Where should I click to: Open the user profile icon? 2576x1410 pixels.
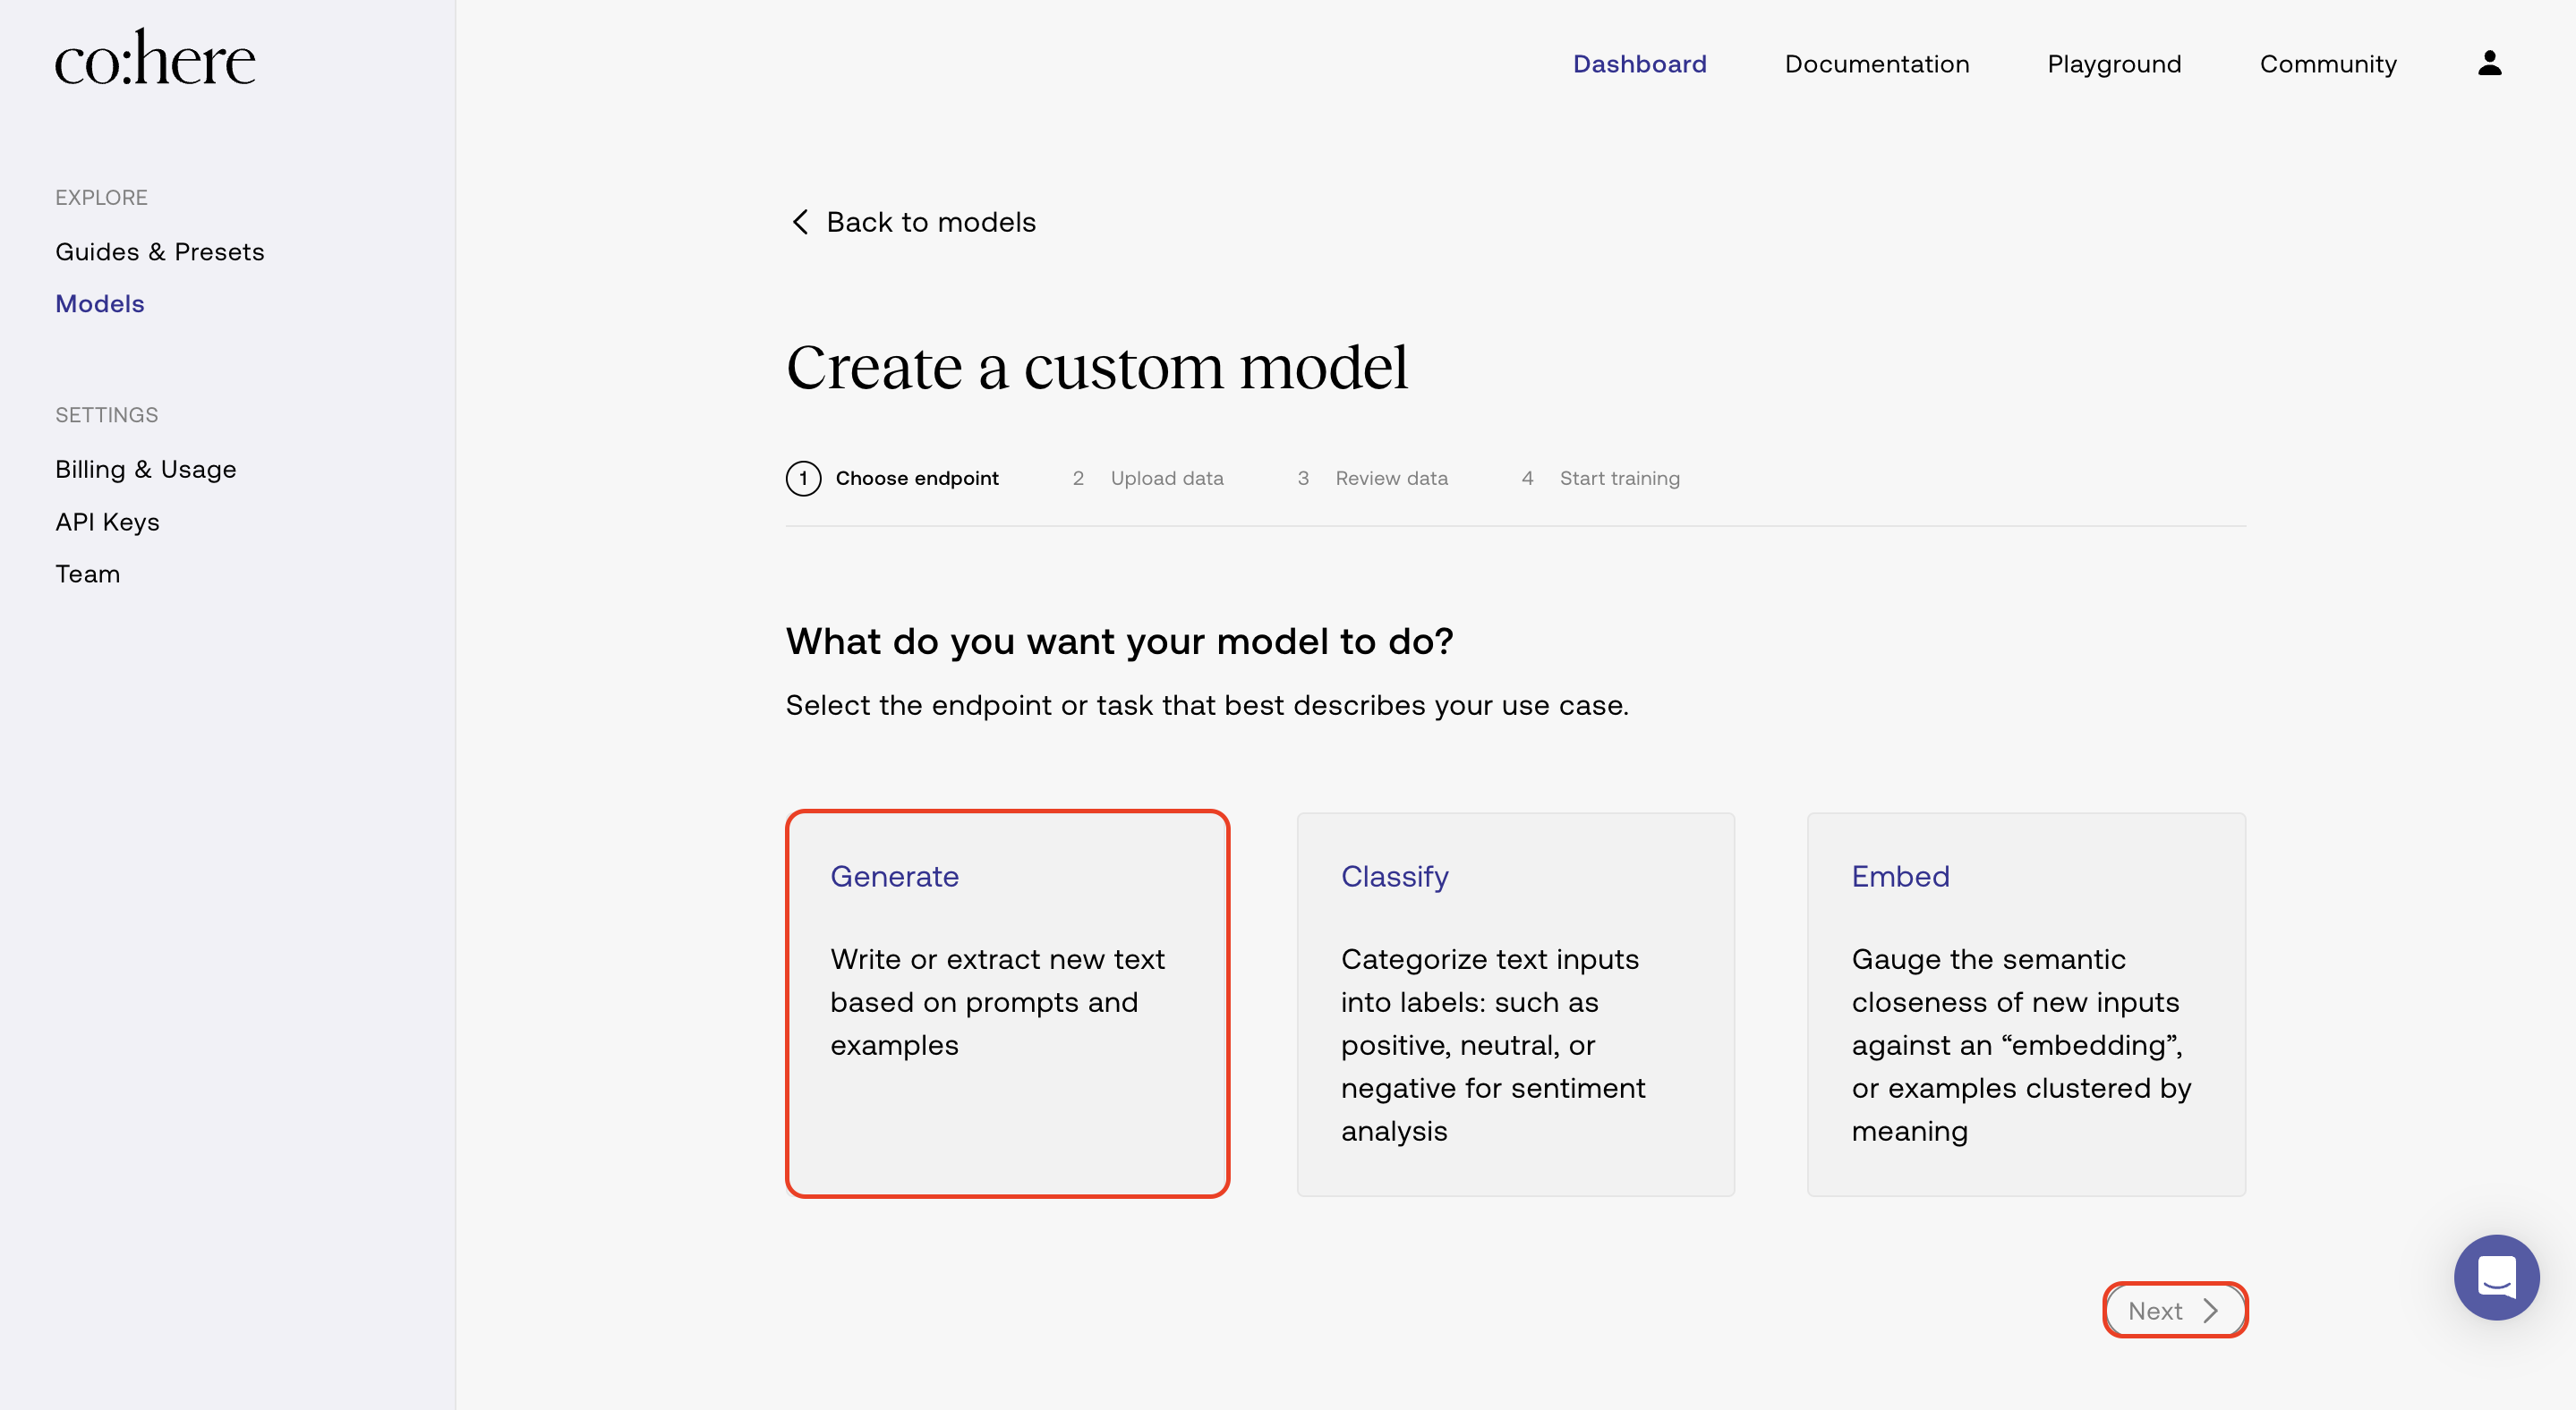coord(2489,64)
